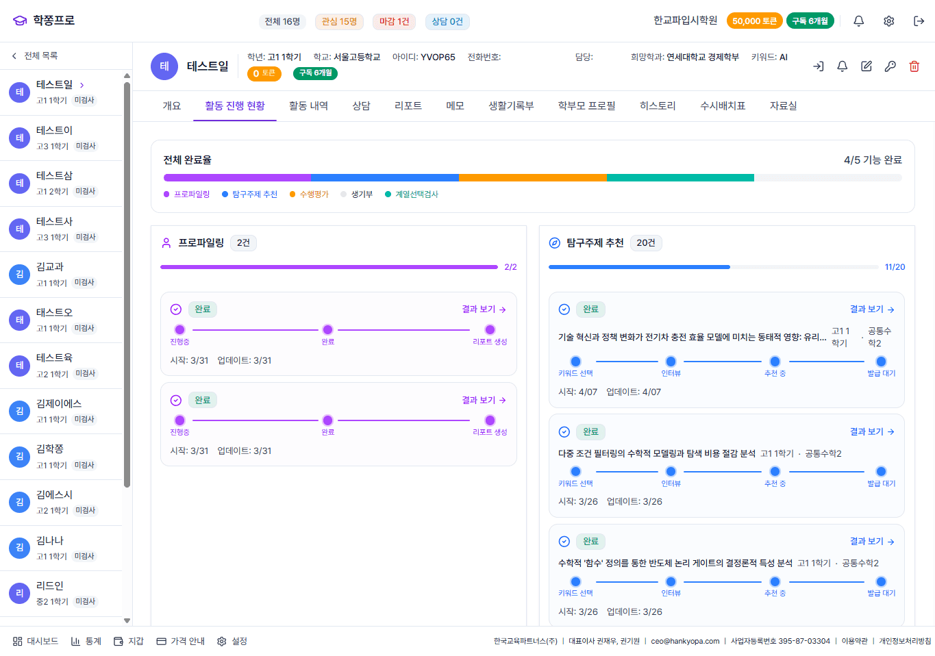Viewport: 935px width, 656px height.
Task: Switch to 개요 tab
Action: 172,106
